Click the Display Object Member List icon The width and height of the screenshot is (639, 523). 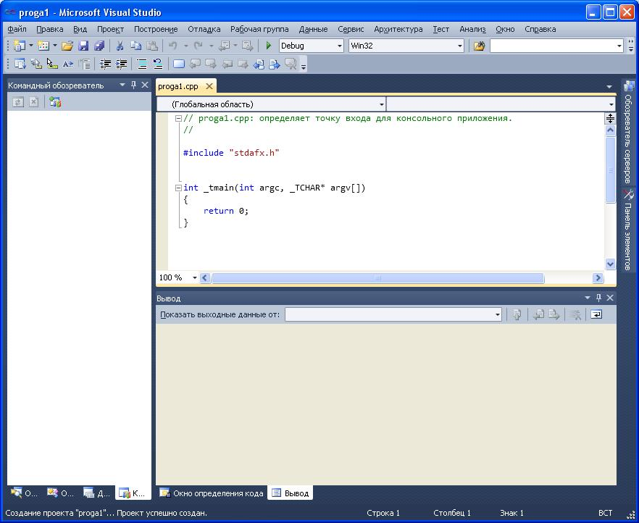[x=20, y=64]
